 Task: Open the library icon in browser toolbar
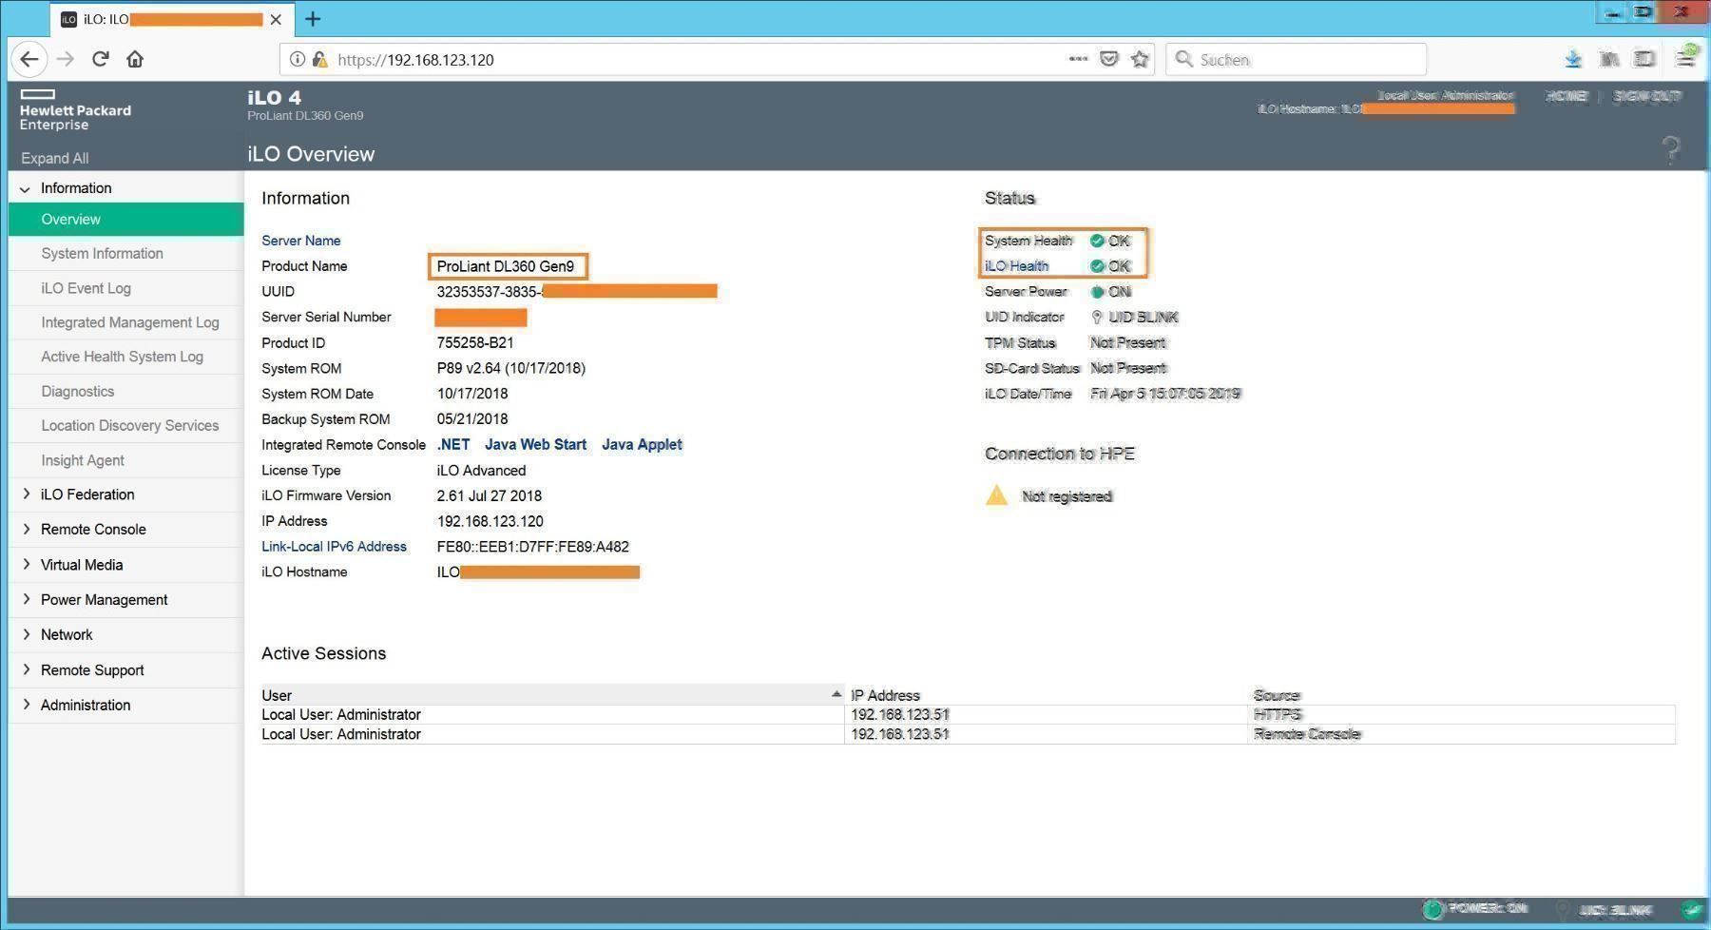[x=1609, y=59]
